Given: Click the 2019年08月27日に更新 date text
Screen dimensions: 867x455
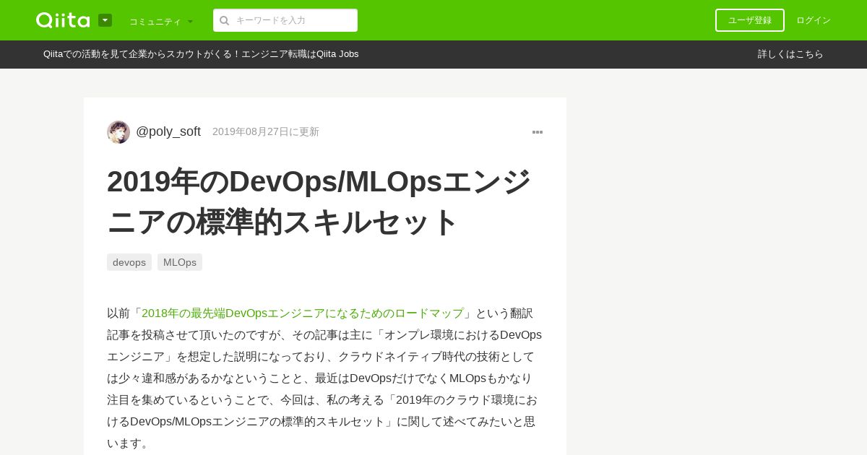Looking at the screenshot, I should tap(266, 131).
